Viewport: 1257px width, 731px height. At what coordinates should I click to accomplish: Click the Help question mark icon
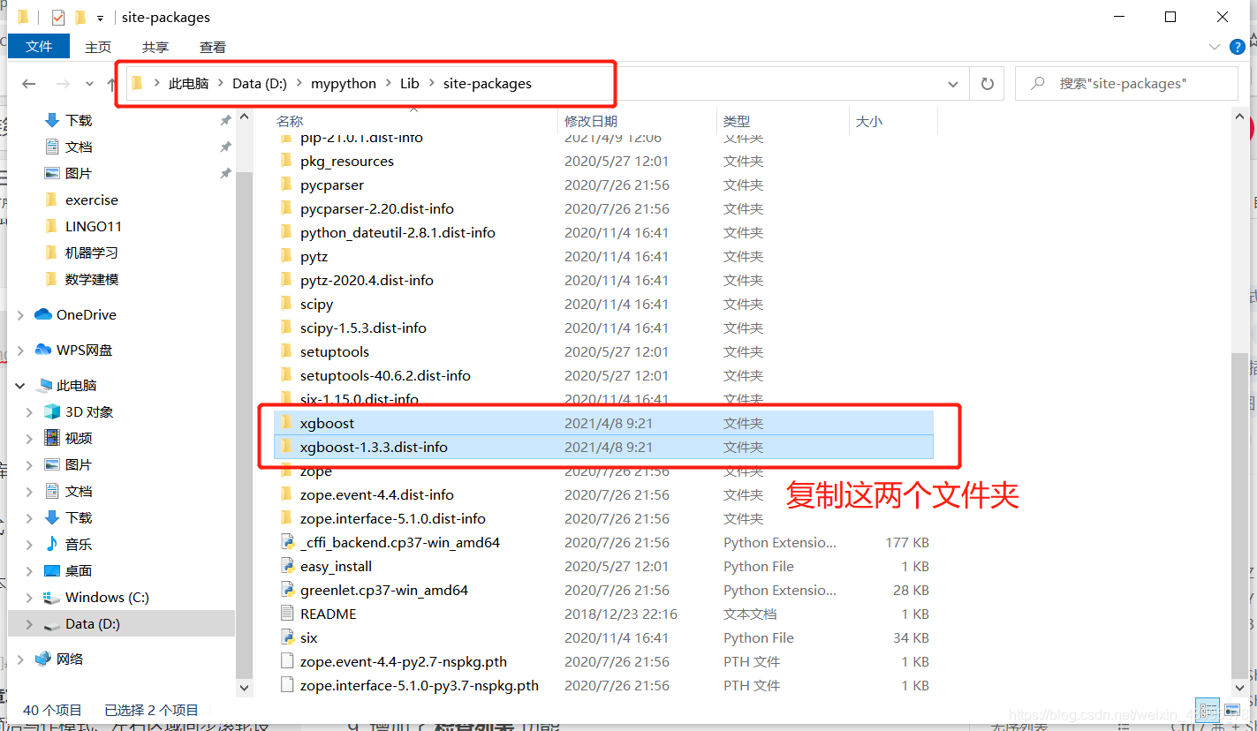click(x=1238, y=47)
